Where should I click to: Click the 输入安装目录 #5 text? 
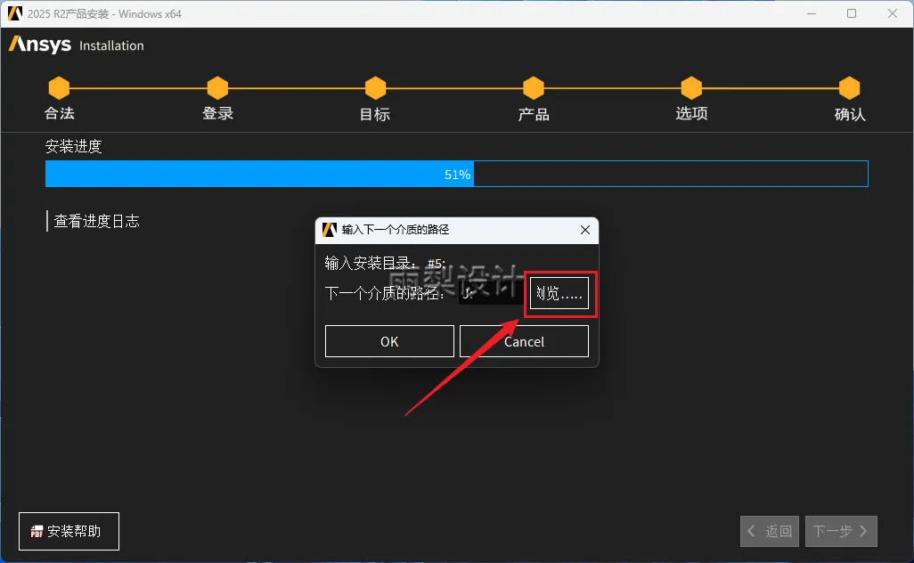tap(386, 264)
